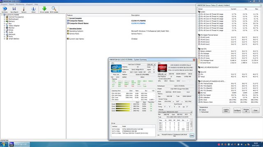Click the Core3 clock bar
The width and height of the screenshot is (263, 147).
(123, 111)
